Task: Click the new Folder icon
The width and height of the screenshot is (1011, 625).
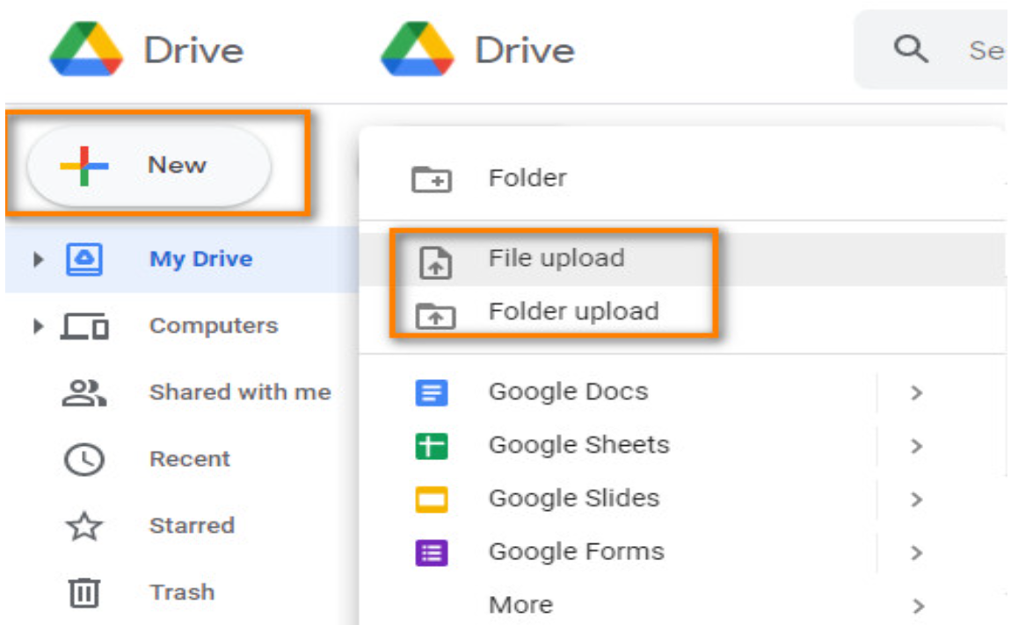Action: [x=432, y=179]
